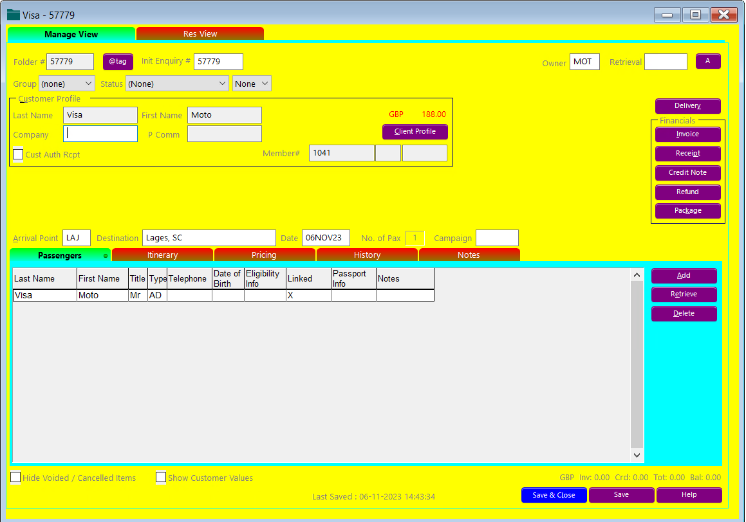Click the Retrieval input field
This screenshot has height=522, width=746.
[x=666, y=62]
